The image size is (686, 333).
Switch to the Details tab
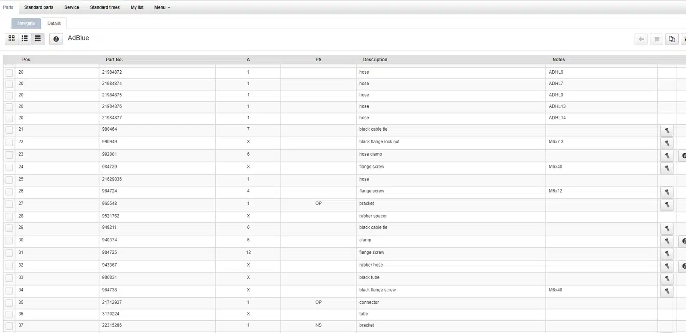(54, 24)
